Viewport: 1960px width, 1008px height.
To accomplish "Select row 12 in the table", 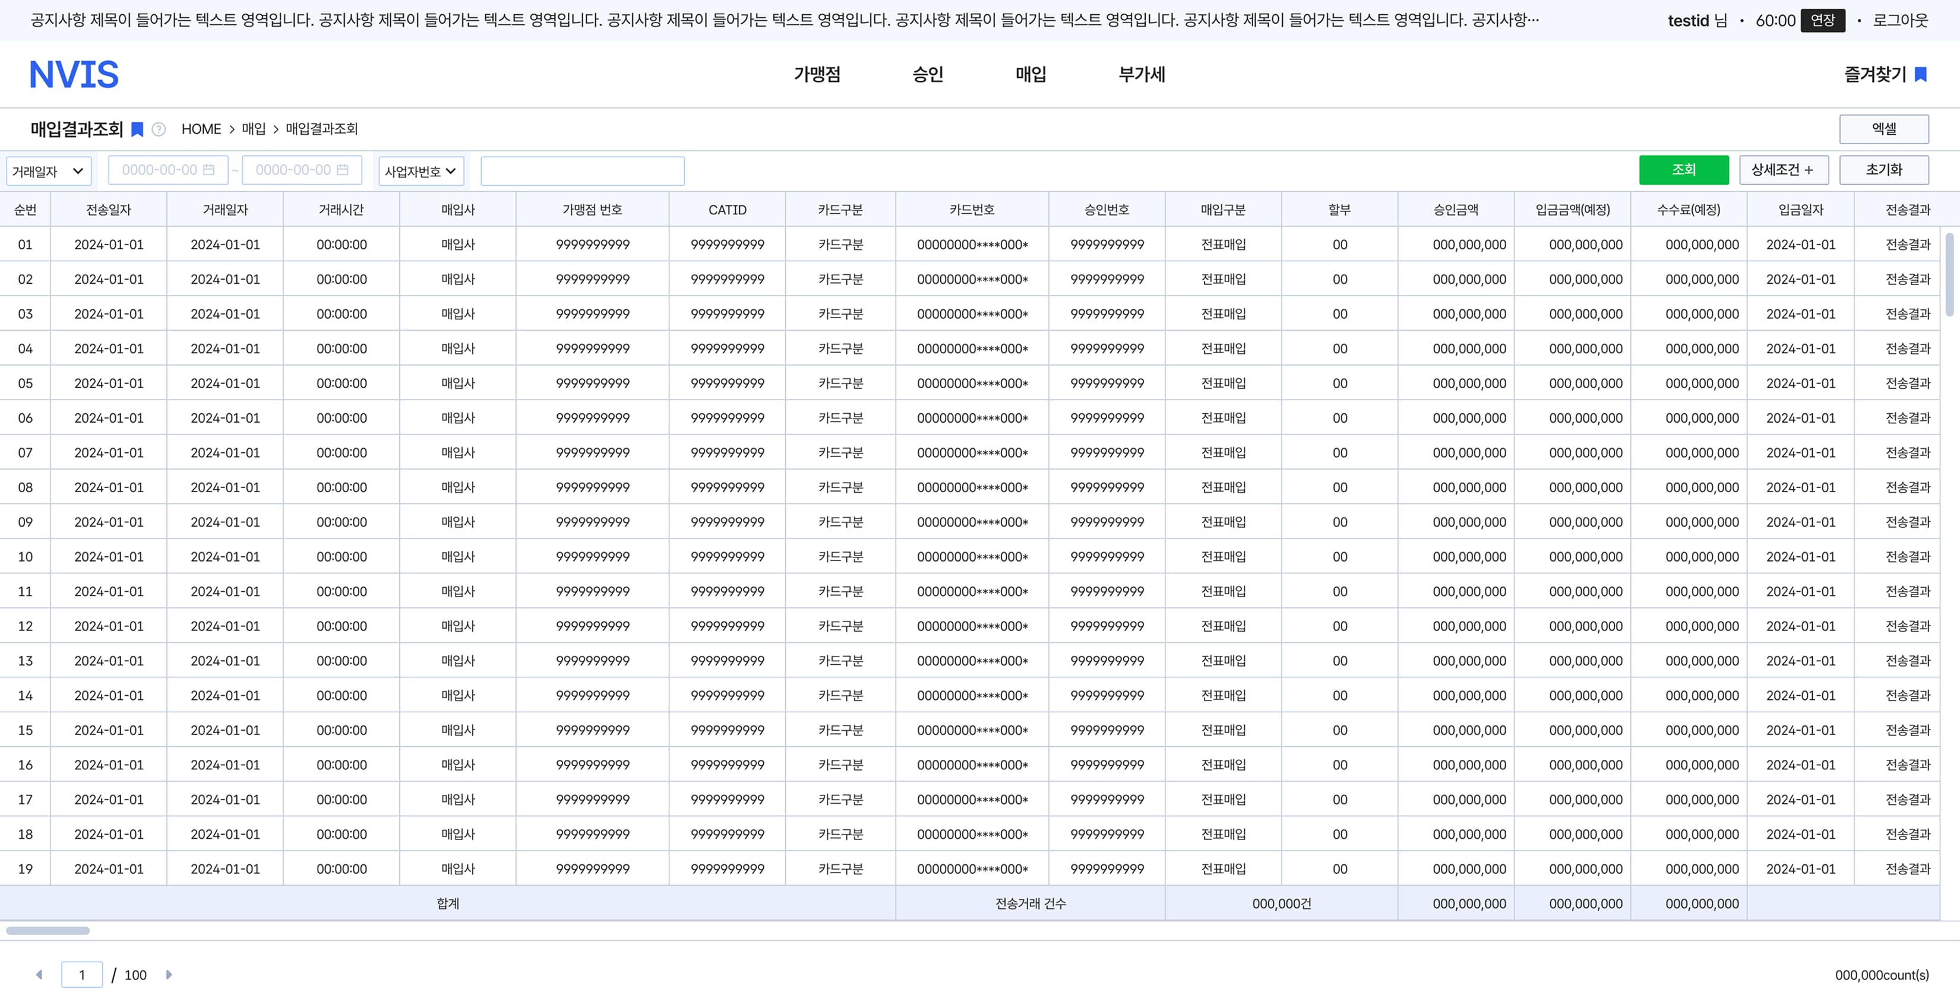I will coord(970,626).
